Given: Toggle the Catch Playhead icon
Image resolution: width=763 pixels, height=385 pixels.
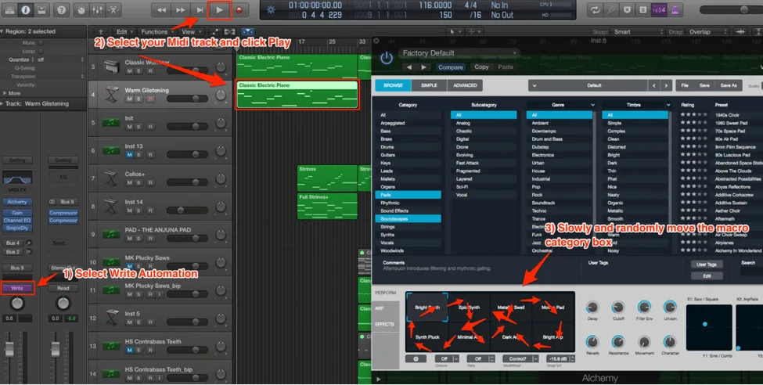Looking at the screenshot, I should click(x=247, y=31).
